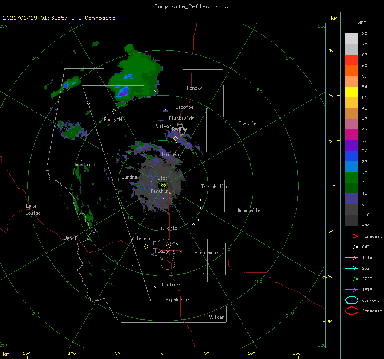Click the Lacombe city label
The width and height of the screenshot is (384, 359).
184,107
